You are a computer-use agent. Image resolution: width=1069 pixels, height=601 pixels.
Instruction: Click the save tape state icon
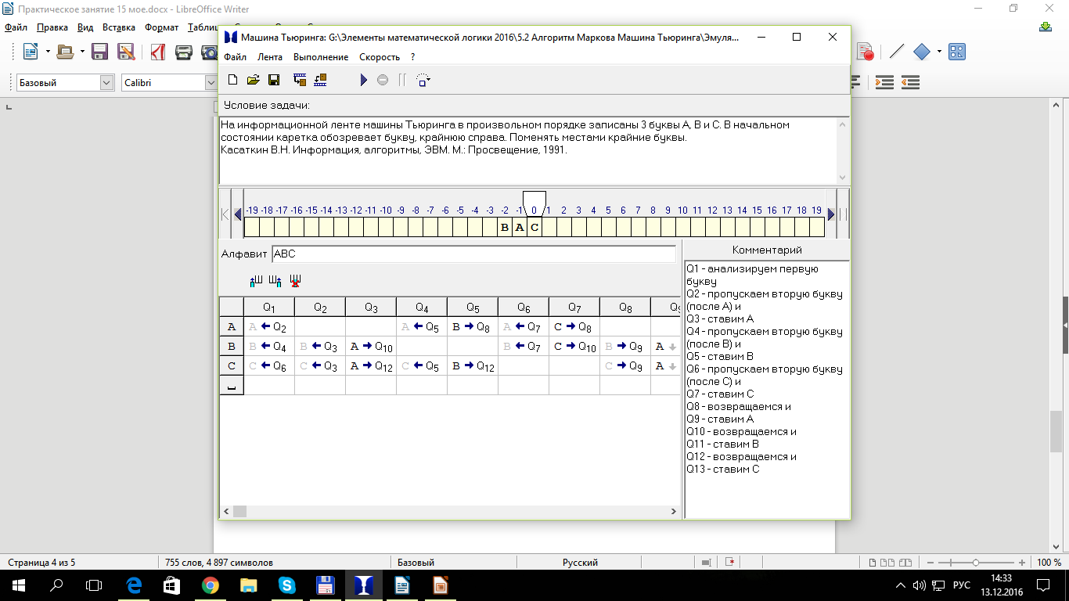point(300,80)
